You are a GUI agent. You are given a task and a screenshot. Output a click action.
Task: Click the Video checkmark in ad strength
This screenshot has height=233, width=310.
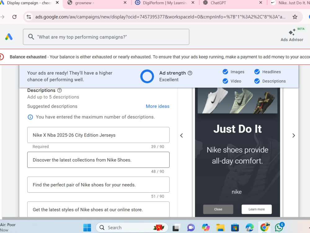click(225, 81)
